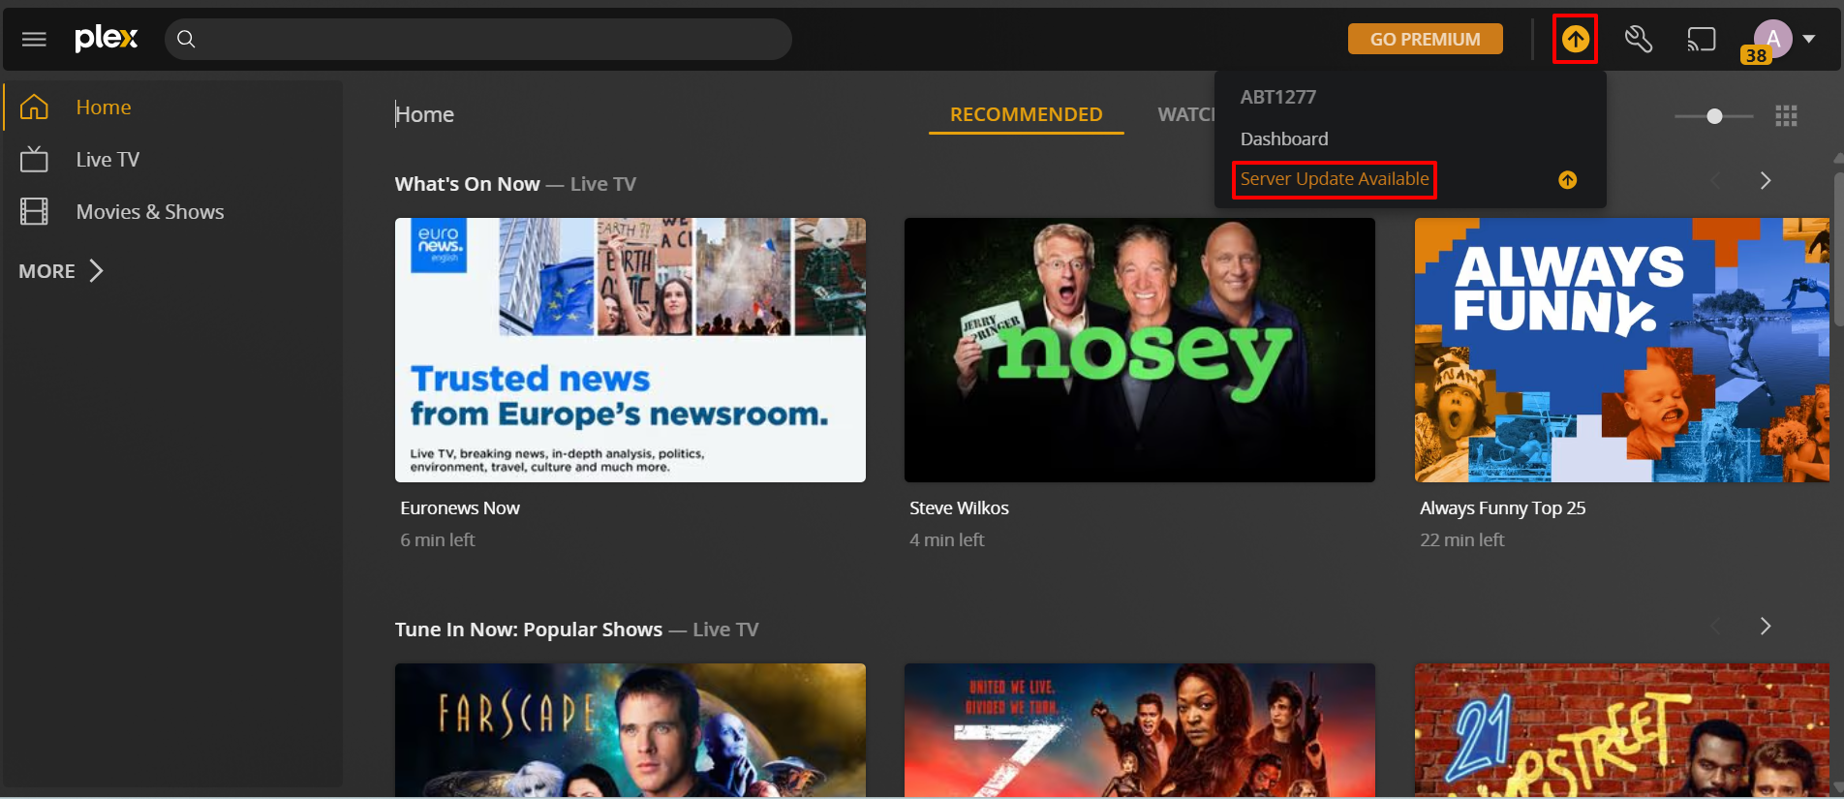Viewport: 1844px width, 799px height.
Task: Open Live TV from the sidebar
Action: coord(108,160)
